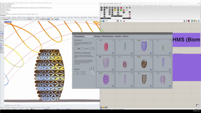Switch to the Top viewport tab in Rhino
The width and height of the screenshot is (201, 113).
(x=12, y=105)
